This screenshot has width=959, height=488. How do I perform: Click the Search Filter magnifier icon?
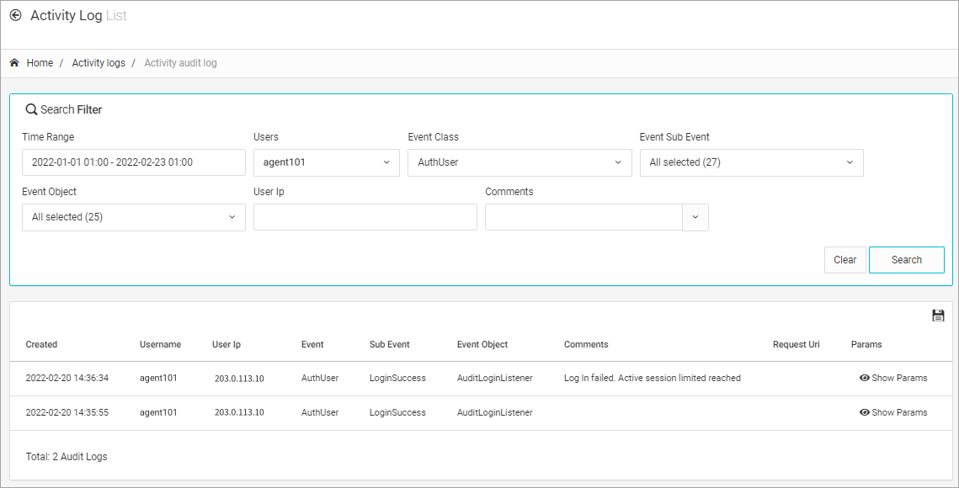tap(31, 110)
